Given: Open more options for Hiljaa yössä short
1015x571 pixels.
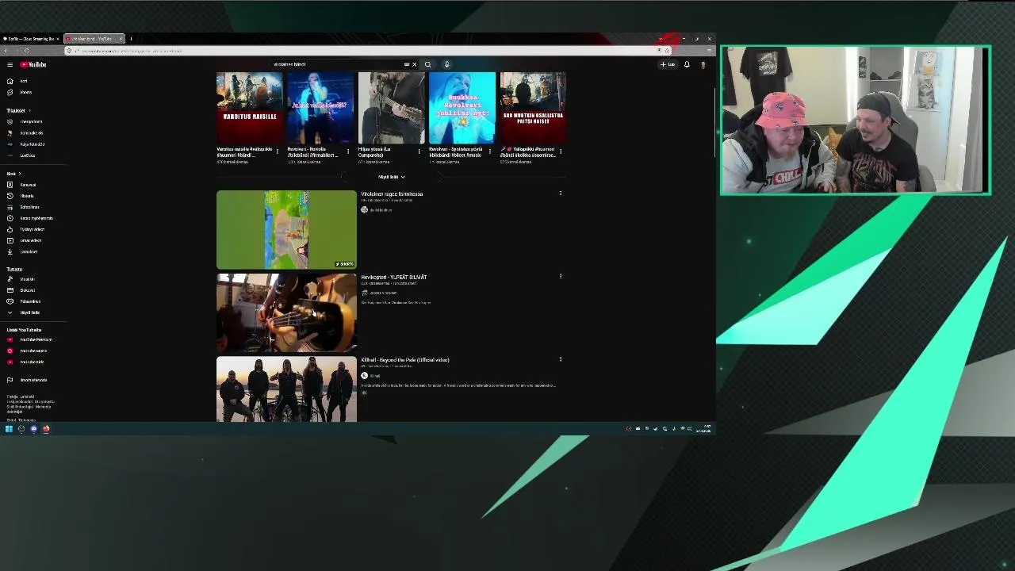Looking at the screenshot, I should [419, 151].
